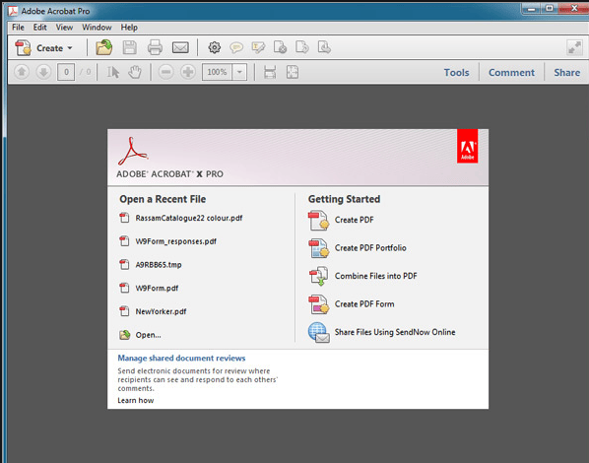
Task: Toggle the read mode expand arrows icon
Action: [x=574, y=47]
